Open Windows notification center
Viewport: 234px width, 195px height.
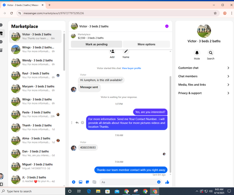pos(229,191)
